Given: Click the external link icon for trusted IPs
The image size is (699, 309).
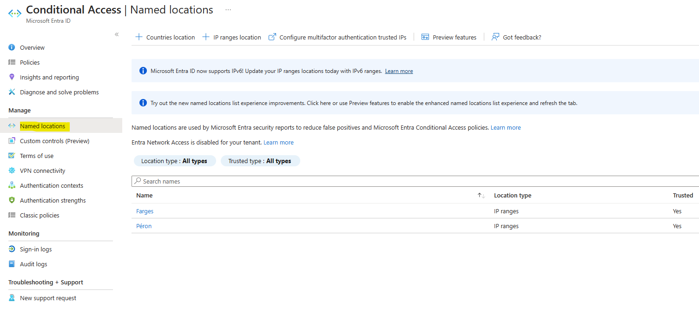Looking at the screenshot, I should pos(272,37).
